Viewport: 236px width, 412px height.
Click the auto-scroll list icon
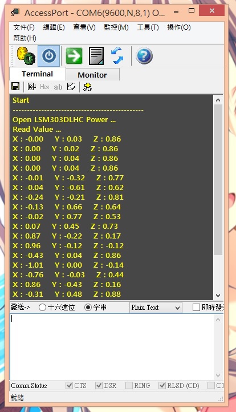coord(32,86)
